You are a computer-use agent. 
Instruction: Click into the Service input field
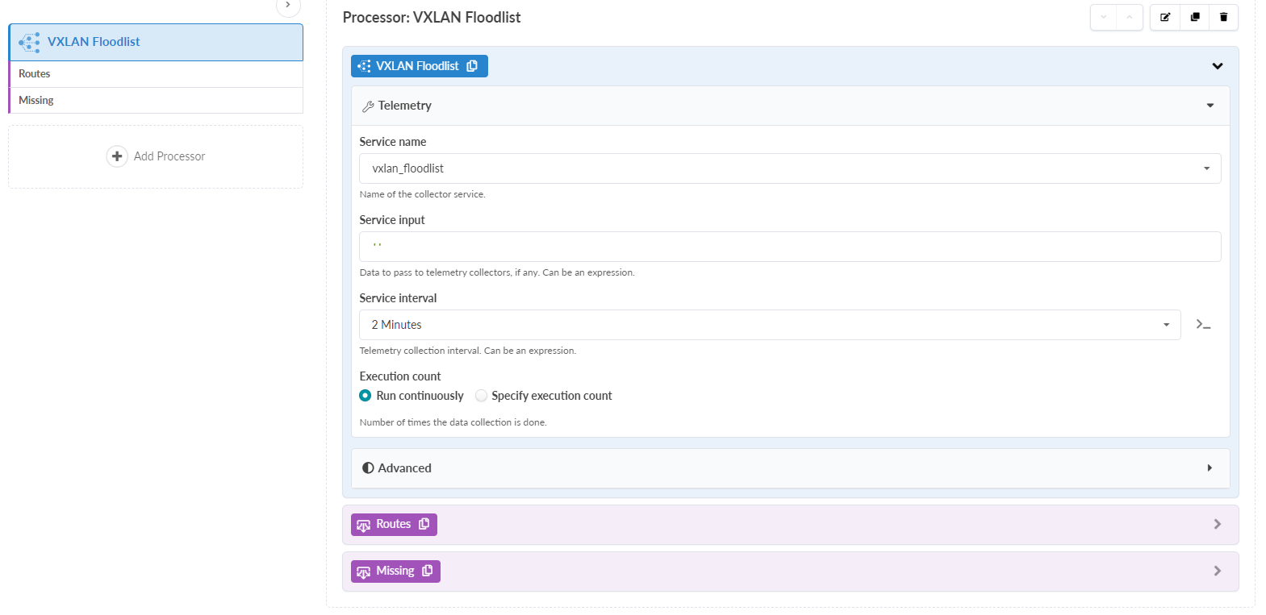coord(789,247)
